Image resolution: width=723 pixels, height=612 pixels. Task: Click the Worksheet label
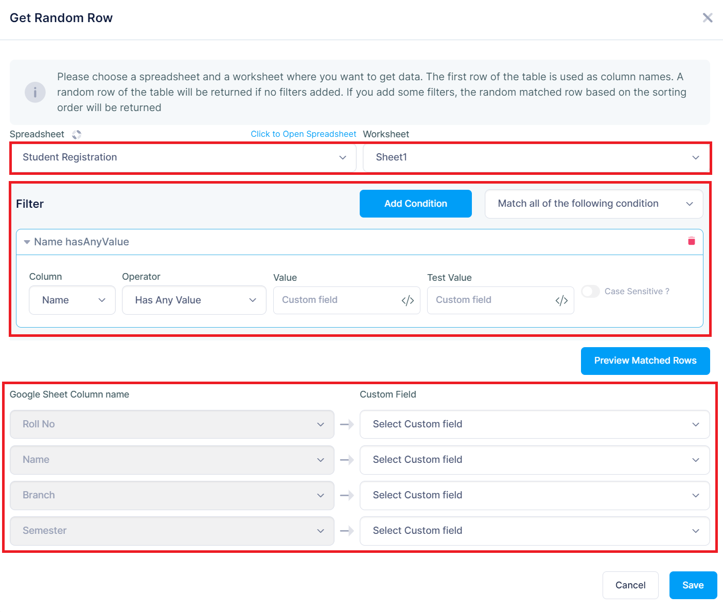(x=386, y=134)
